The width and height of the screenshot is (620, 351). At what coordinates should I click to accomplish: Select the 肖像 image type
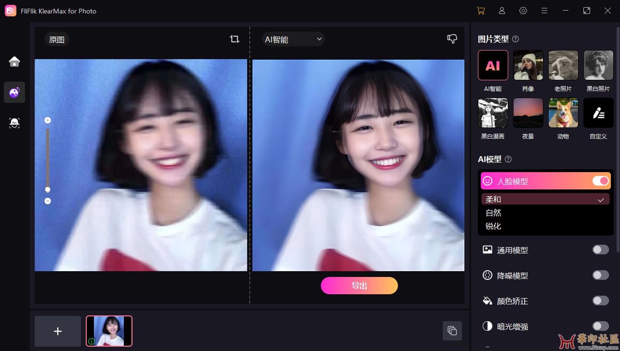528,65
